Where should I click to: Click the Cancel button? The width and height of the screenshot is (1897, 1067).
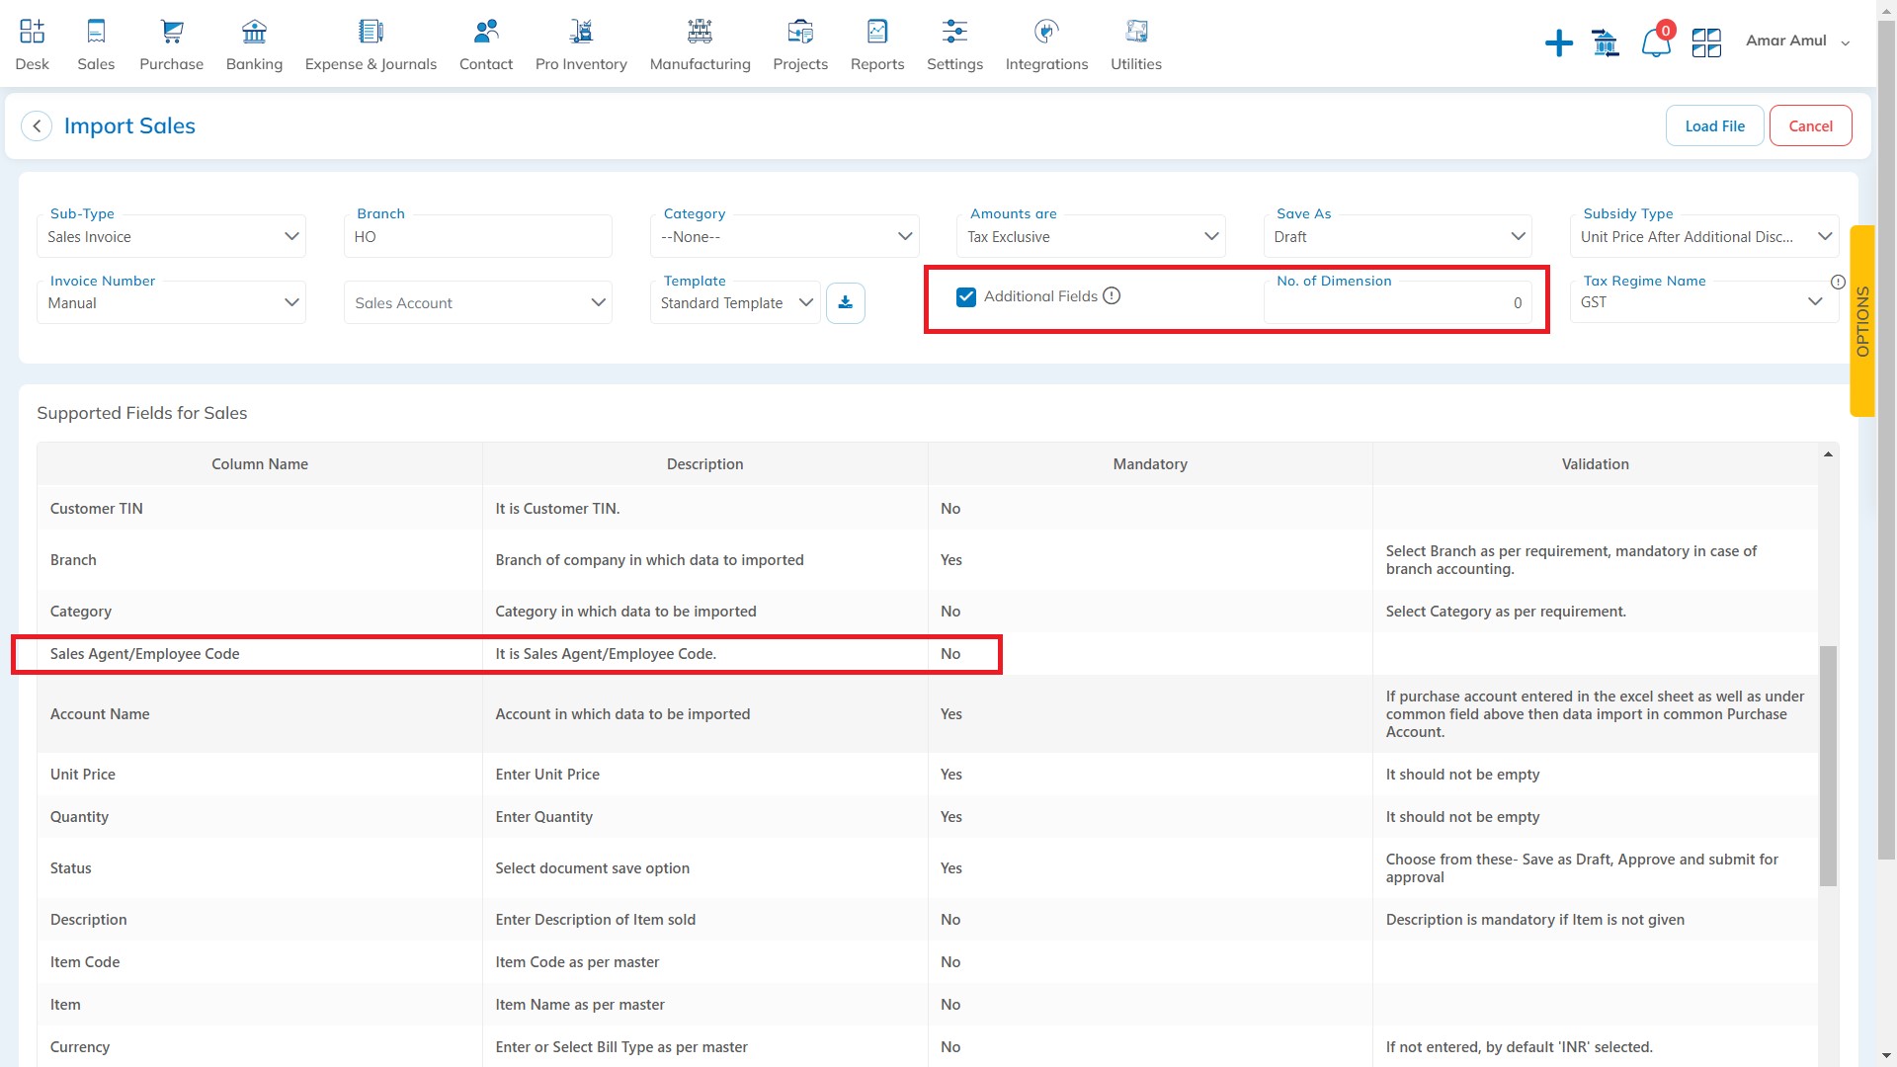point(1811,125)
